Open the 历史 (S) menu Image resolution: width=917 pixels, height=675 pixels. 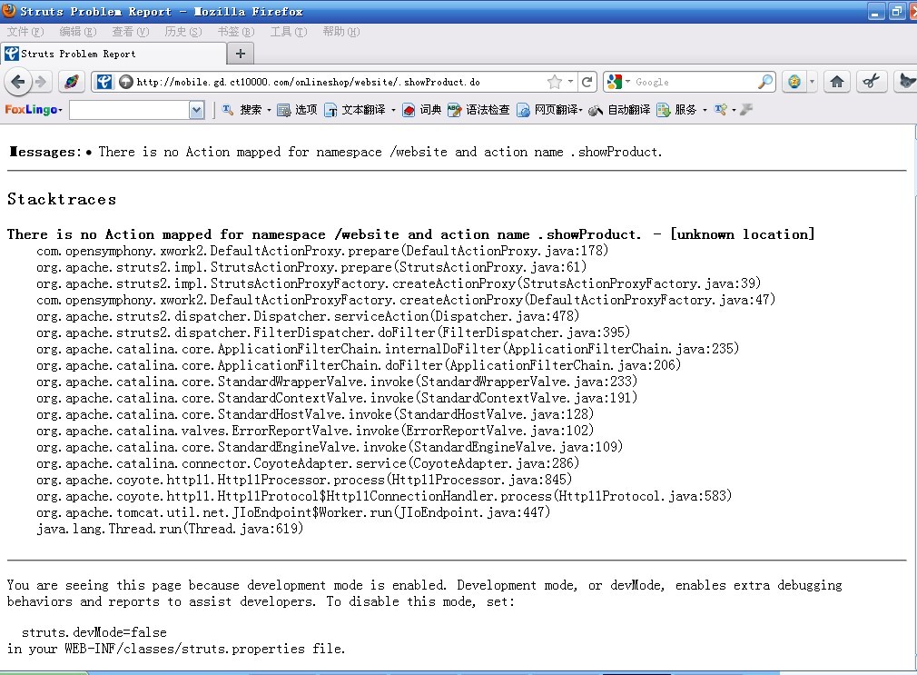click(x=183, y=32)
